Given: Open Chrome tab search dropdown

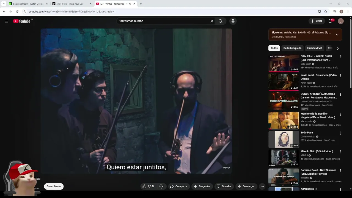Looking at the screenshot, I should click(x=3, y=4).
